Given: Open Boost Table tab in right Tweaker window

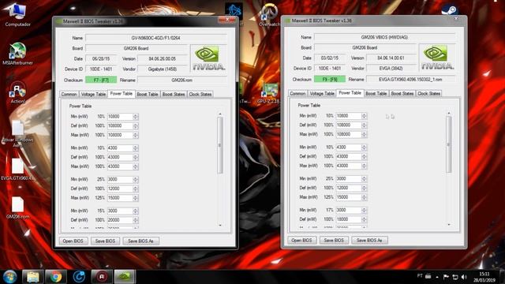Looking at the screenshot, I should coord(376,94).
